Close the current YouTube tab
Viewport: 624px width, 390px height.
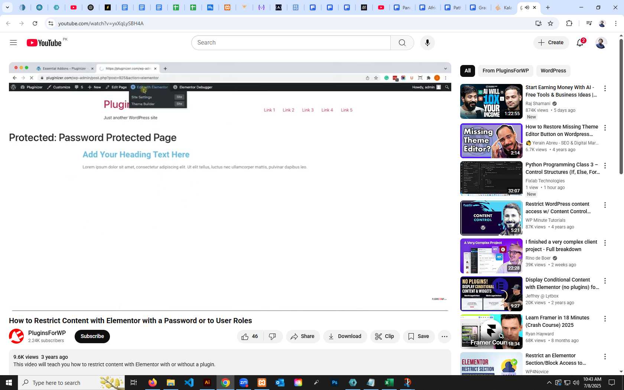coord(534,7)
